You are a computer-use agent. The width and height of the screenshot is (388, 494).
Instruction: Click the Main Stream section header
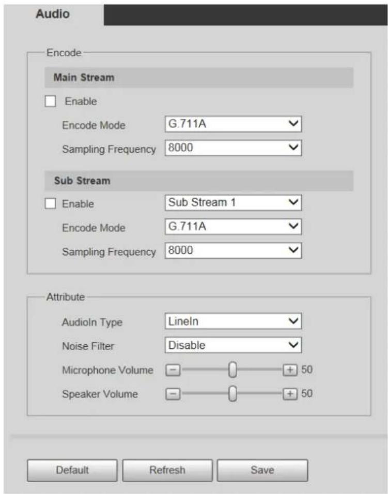(199, 77)
